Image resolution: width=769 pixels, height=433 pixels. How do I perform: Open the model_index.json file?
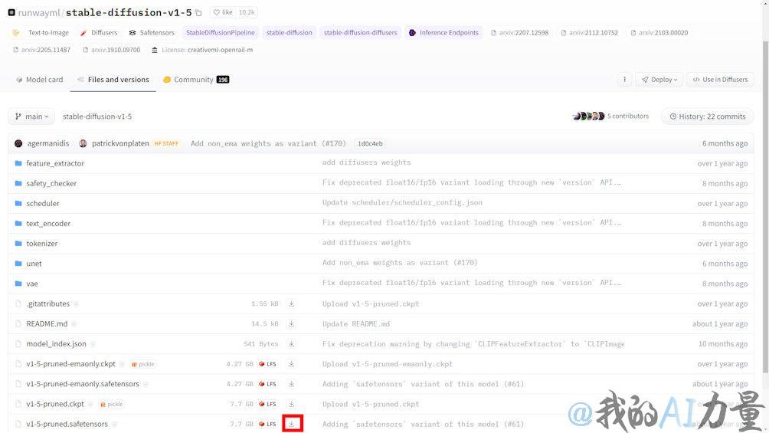click(56, 344)
